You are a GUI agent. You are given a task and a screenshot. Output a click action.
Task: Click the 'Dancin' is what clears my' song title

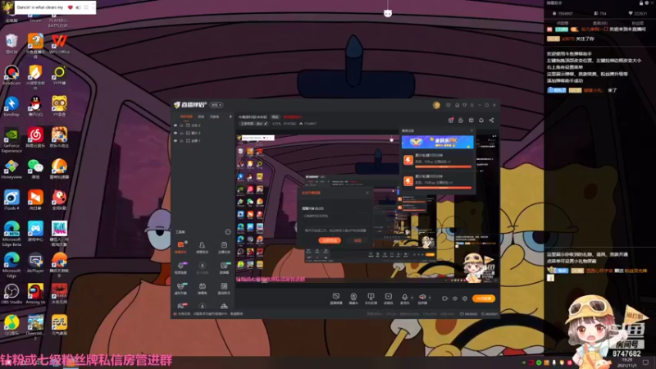[x=40, y=7]
